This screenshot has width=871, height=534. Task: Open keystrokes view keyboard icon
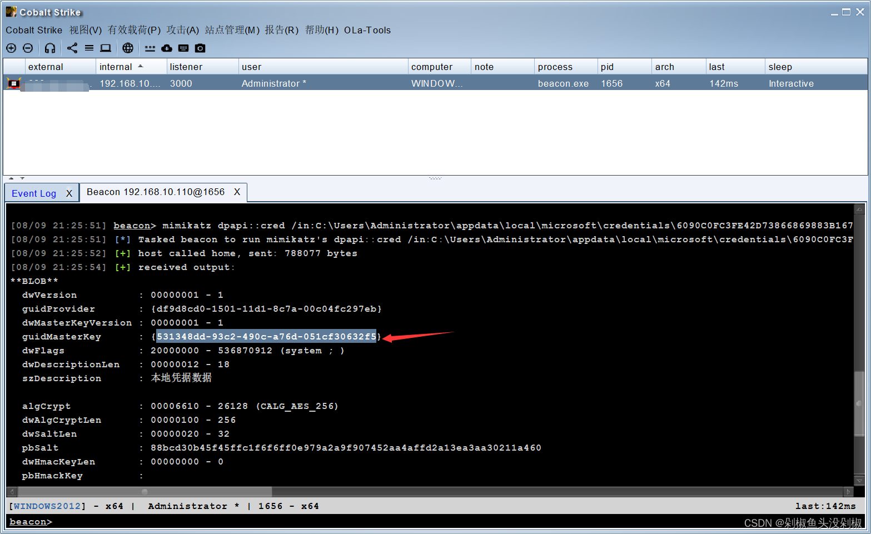183,48
